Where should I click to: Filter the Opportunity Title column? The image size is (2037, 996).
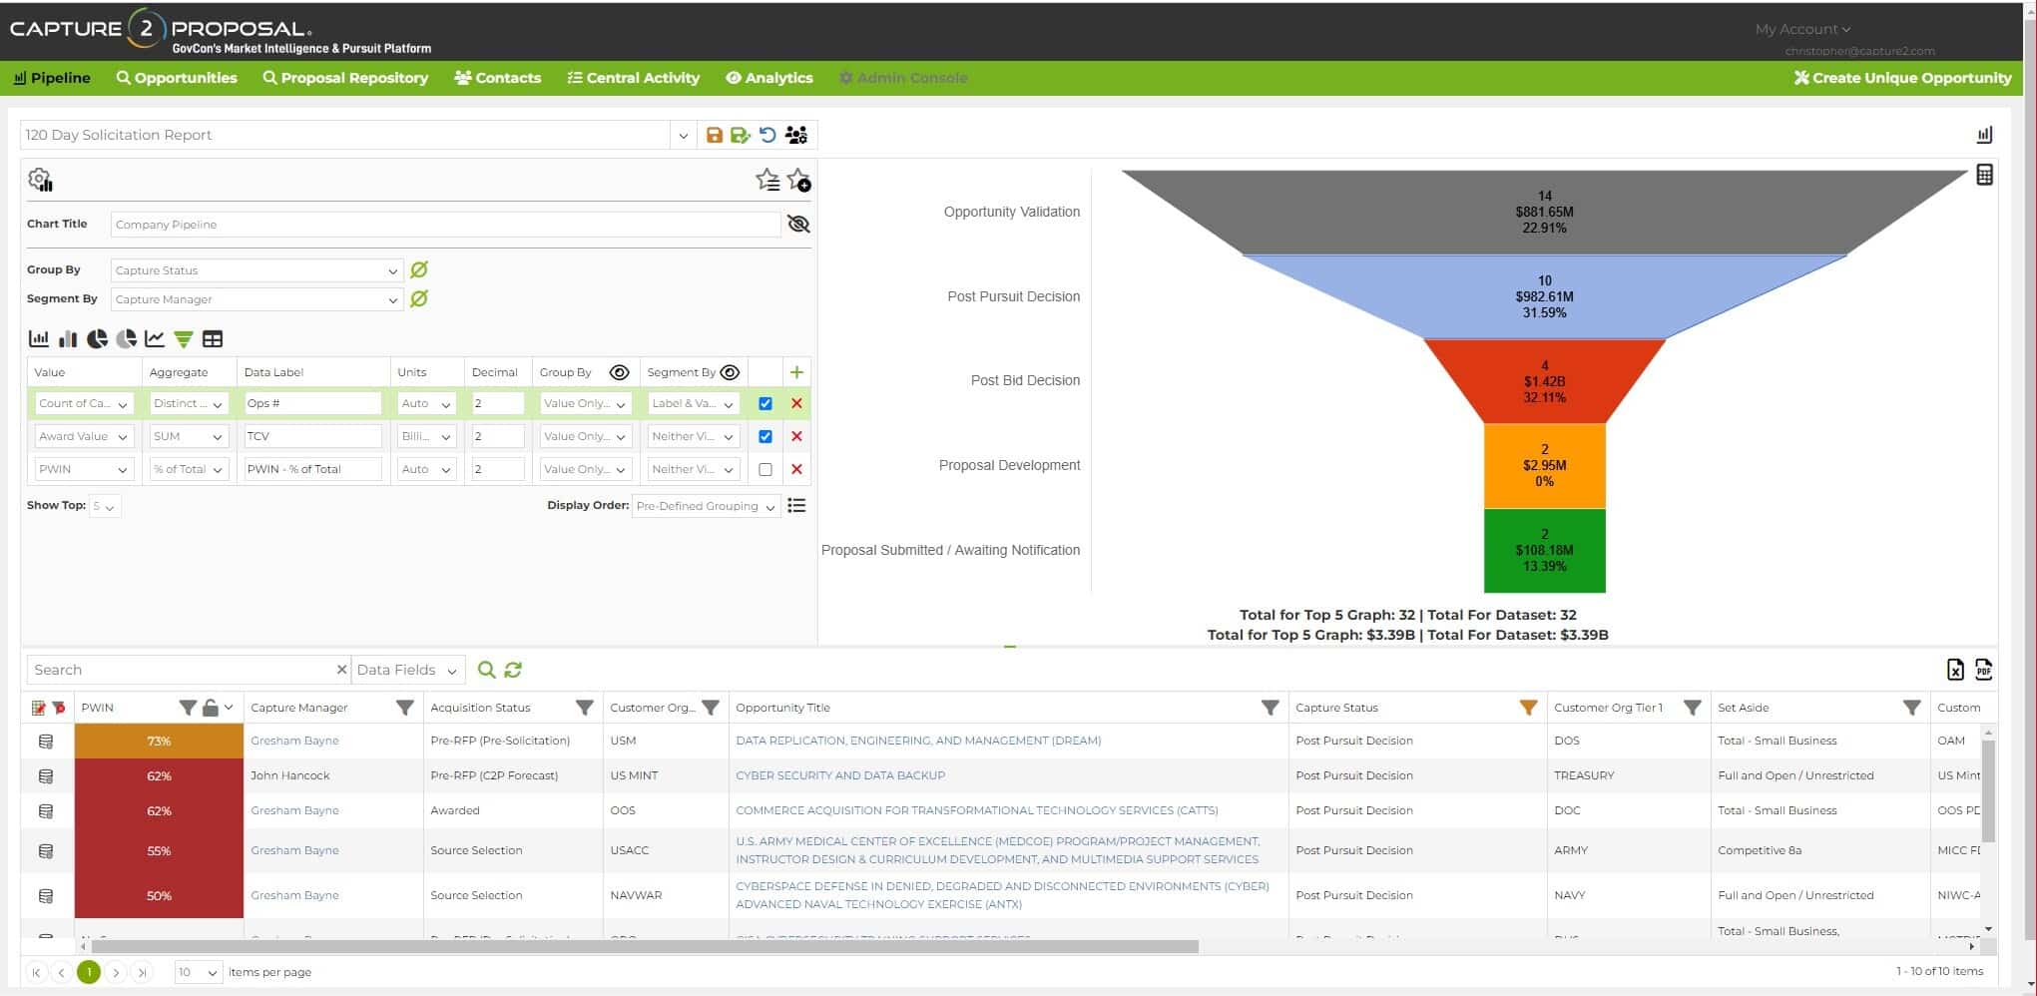[1270, 708]
